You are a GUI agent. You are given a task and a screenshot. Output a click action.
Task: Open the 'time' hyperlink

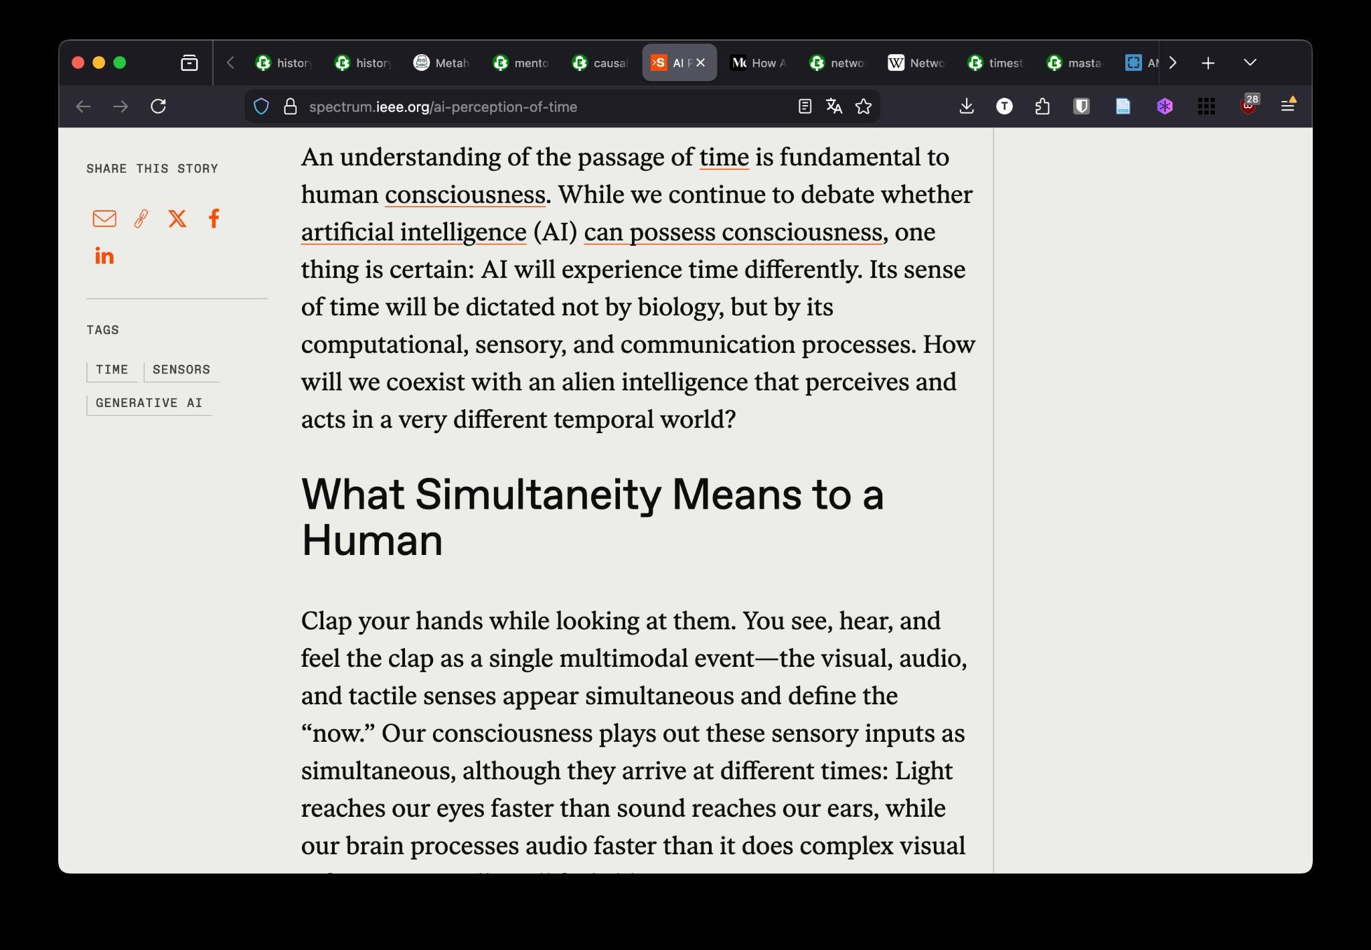[x=724, y=157]
